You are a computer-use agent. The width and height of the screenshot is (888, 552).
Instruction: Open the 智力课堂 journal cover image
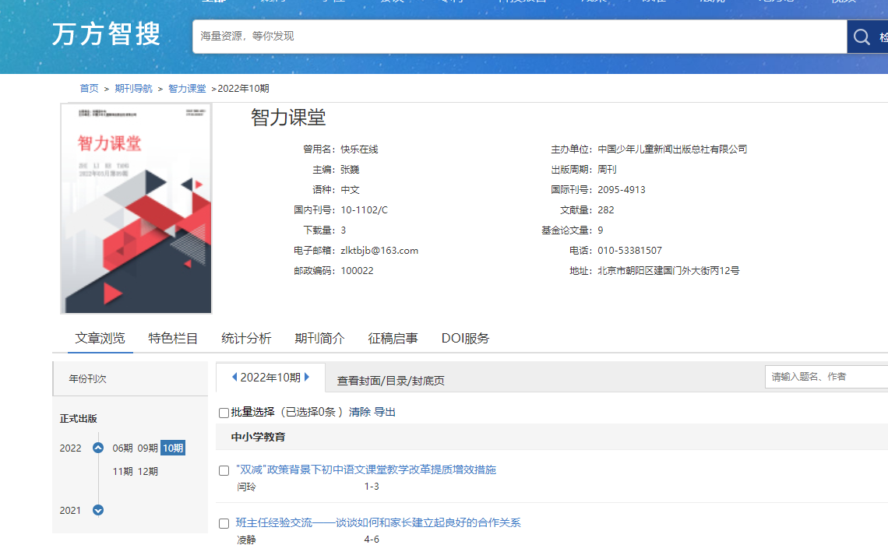tap(136, 209)
